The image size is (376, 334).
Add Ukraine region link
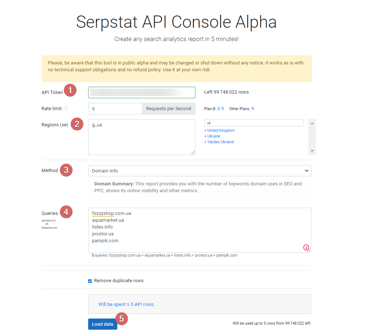(x=213, y=136)
